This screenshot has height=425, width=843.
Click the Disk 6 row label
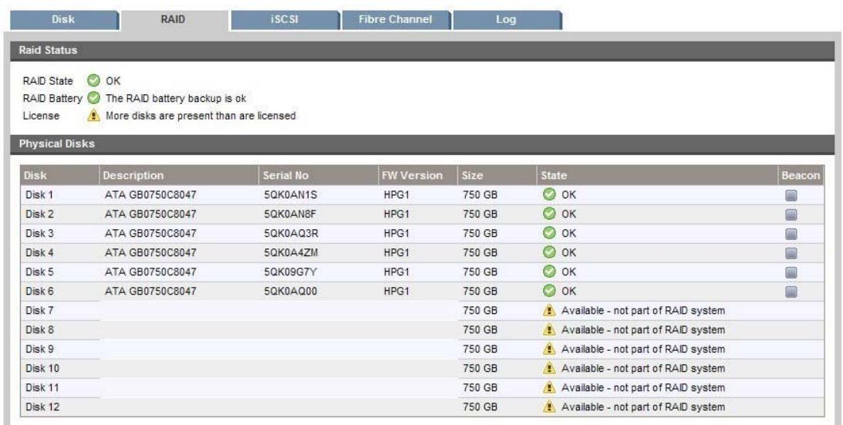click(40, 292)
